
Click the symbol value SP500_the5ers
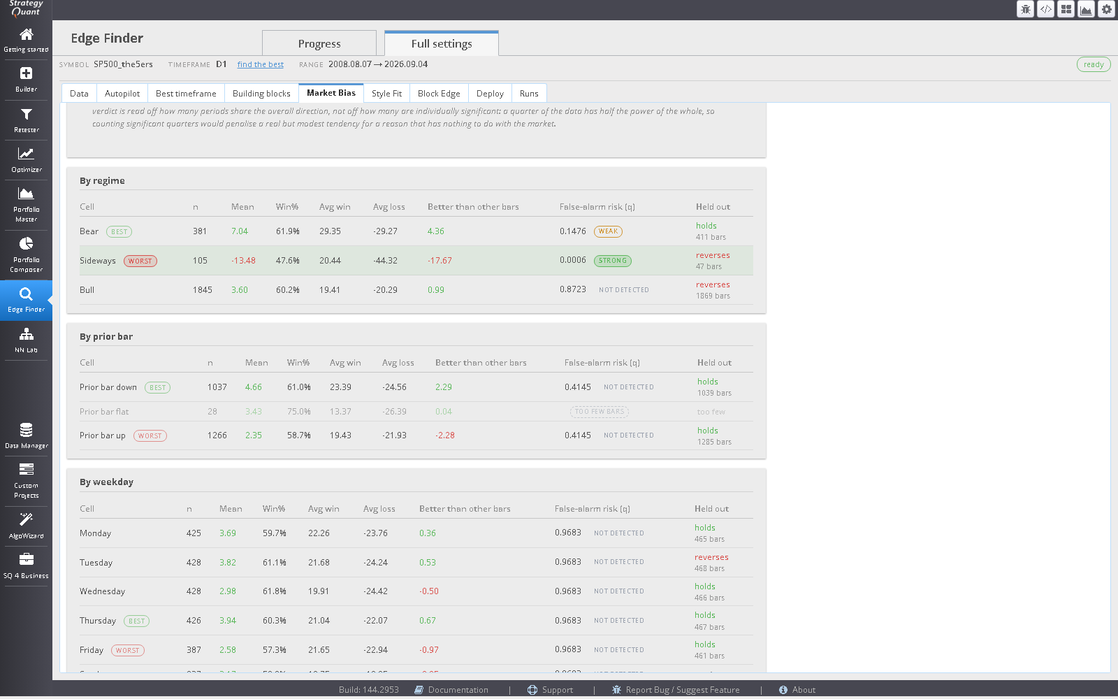pyautogui.click(x=123, y=64)
